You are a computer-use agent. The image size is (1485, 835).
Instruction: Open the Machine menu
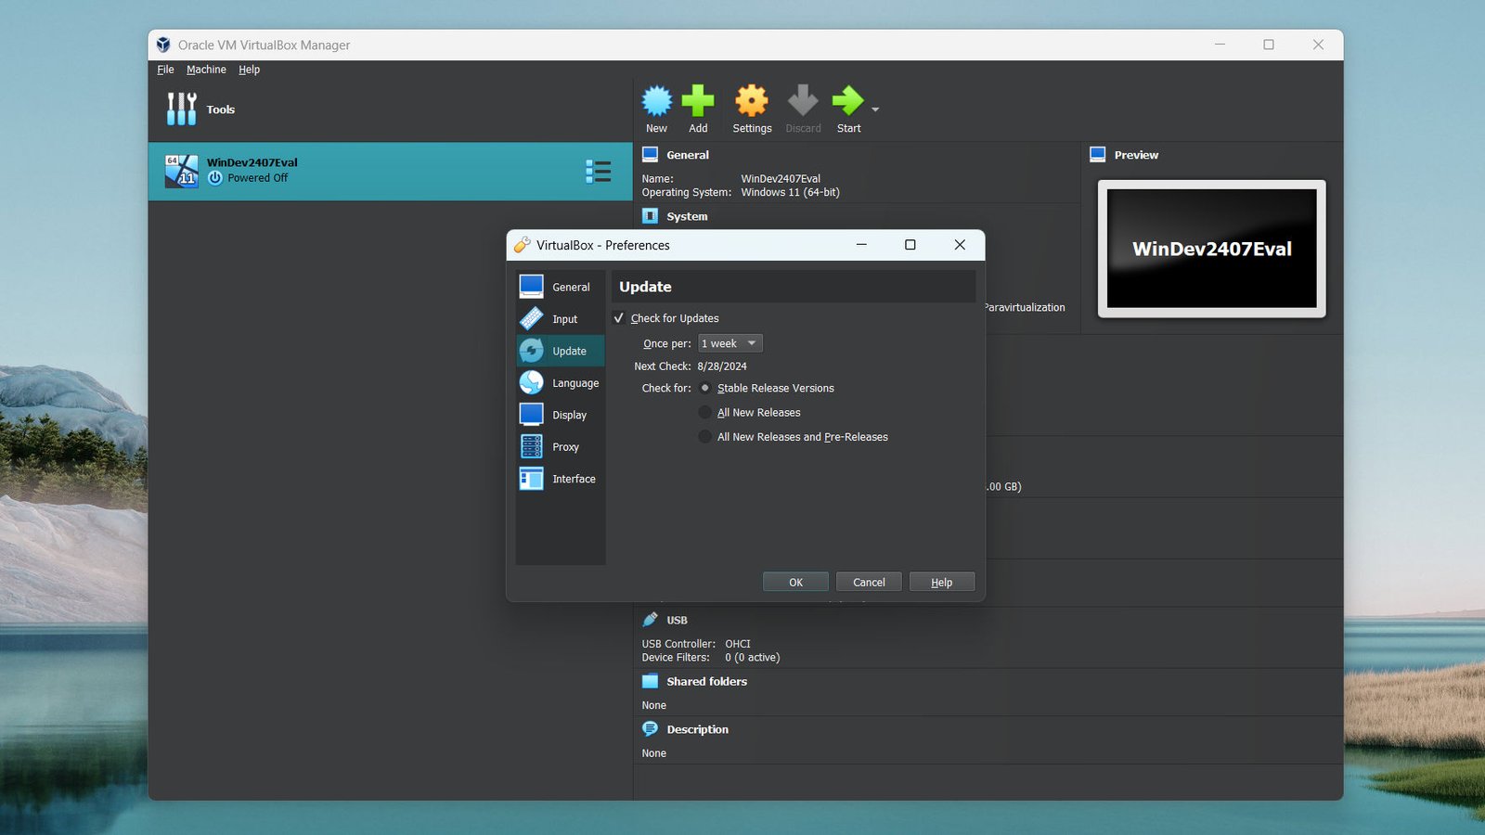point(206,69)
